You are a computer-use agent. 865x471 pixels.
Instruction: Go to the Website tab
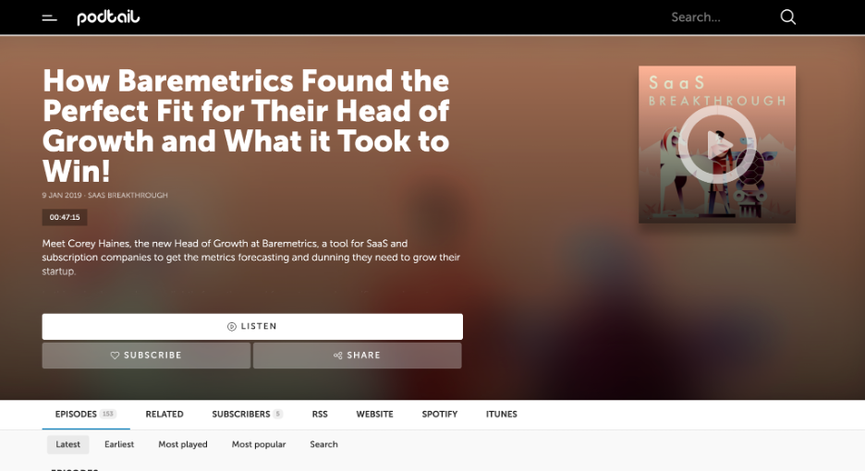pos(374,415)
